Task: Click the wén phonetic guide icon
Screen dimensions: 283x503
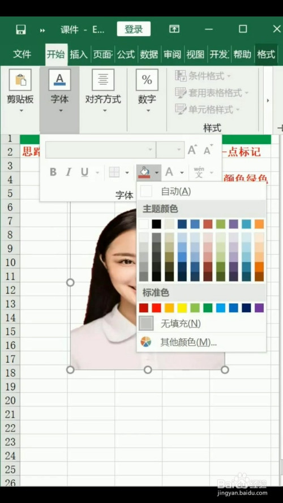Action: (x=199, y=172)
